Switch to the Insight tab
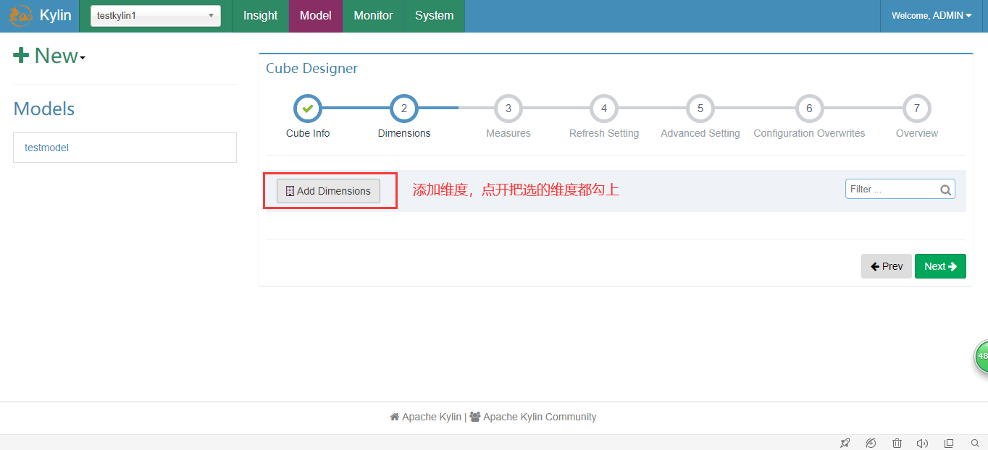The height and width of the screenshot is (450, 988). click(260, 16)
